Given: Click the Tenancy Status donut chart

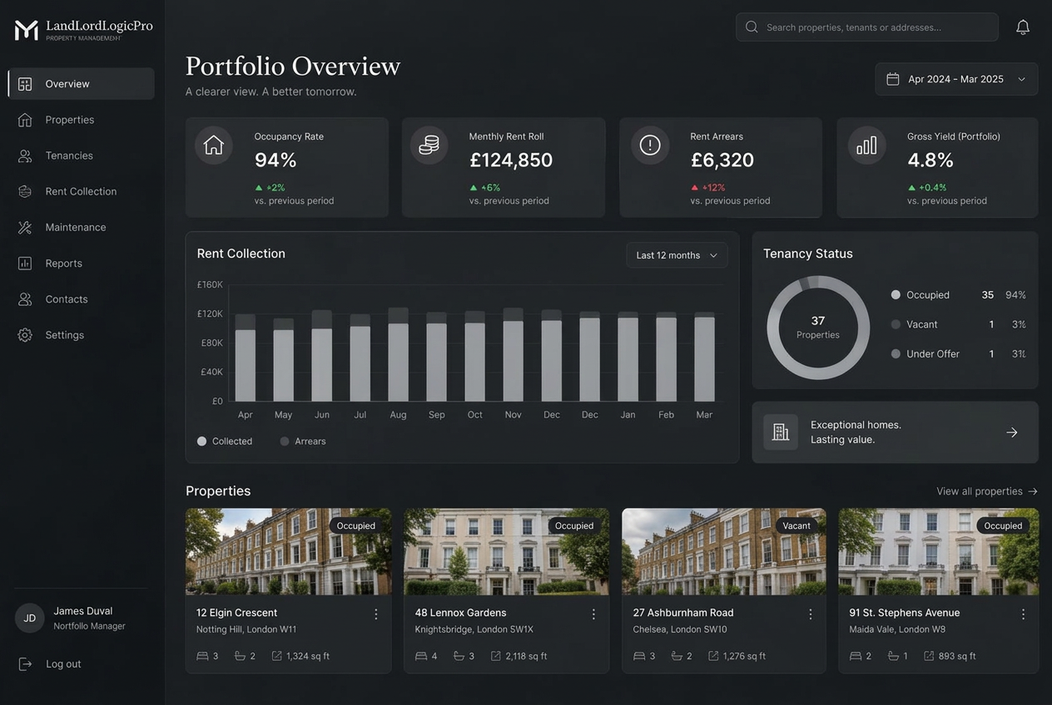Looking at the screenshot, I should pos(818,328).
